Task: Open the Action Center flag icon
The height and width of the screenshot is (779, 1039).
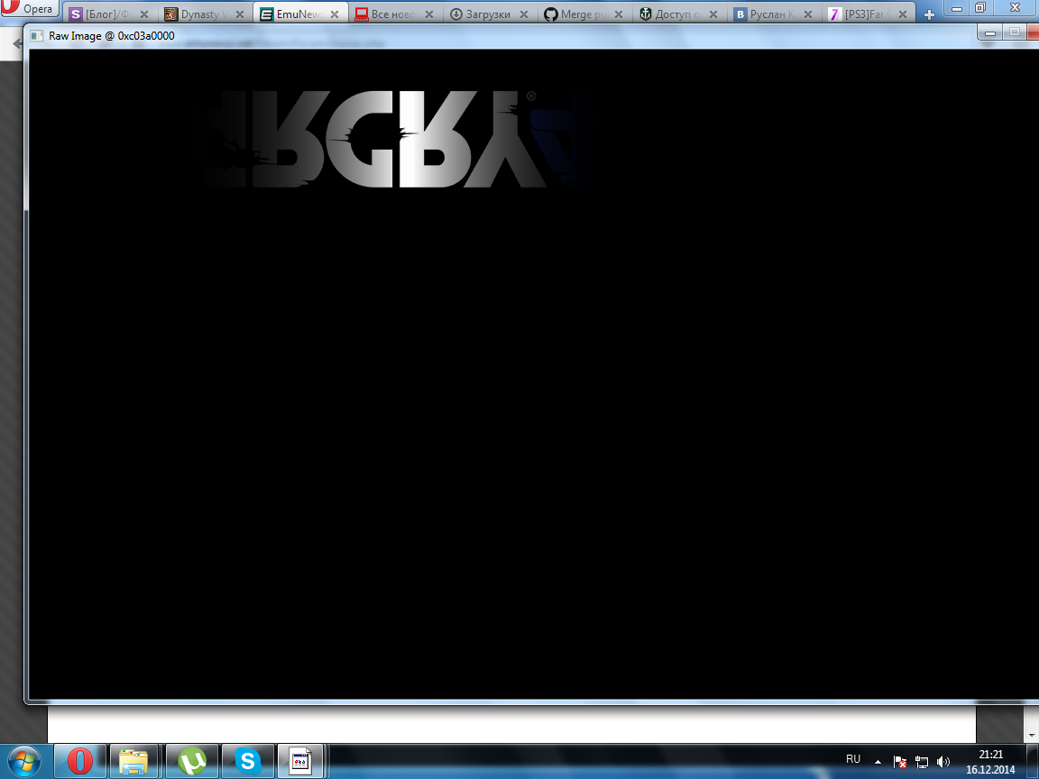Action: [899, 761]
